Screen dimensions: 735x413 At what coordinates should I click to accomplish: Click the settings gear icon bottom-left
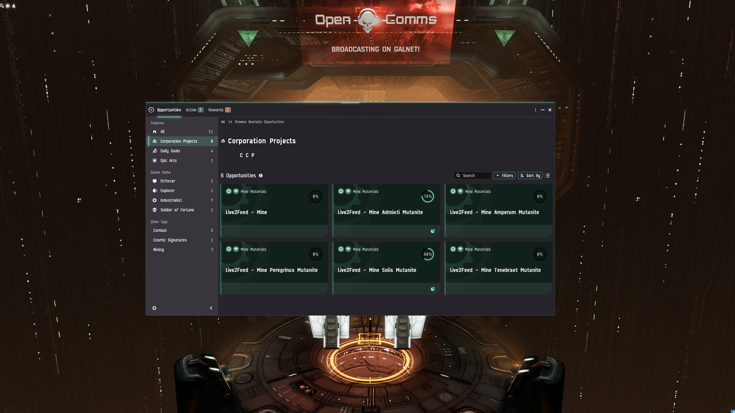tap(155, 308)
